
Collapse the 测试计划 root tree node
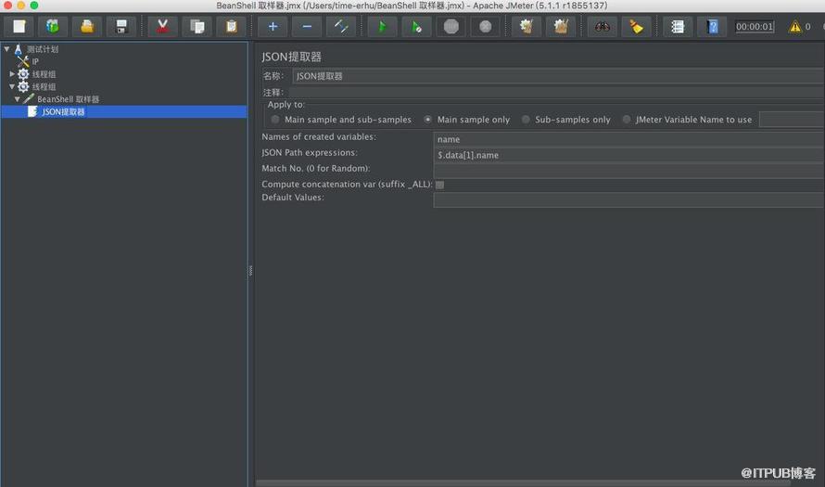pyautogui.click(x=6, y=49)
